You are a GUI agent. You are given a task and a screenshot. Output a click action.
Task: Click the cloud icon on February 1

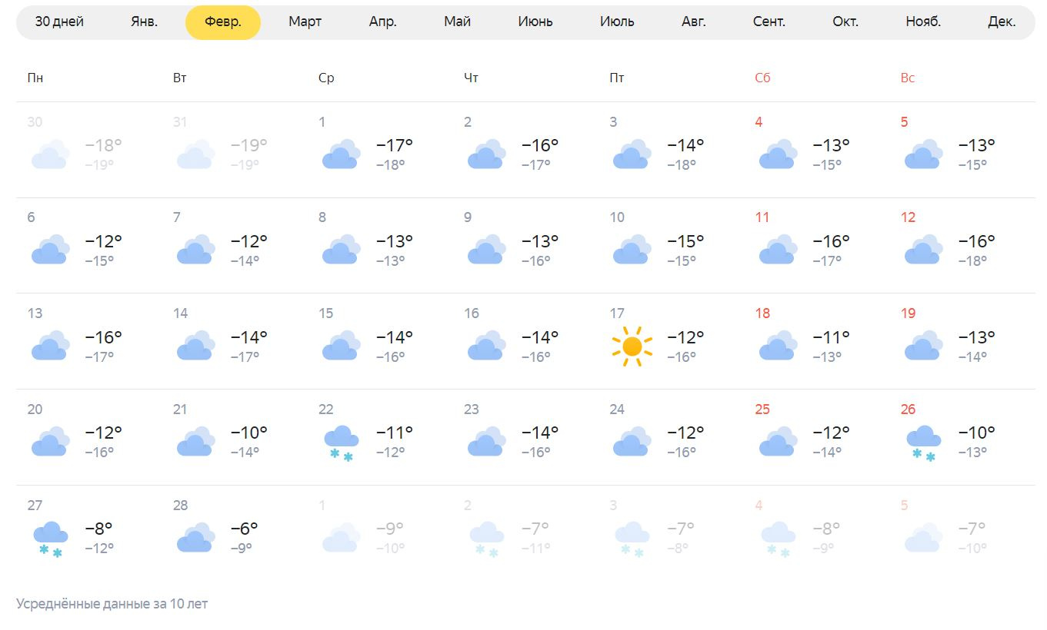[x=341, y=154]
